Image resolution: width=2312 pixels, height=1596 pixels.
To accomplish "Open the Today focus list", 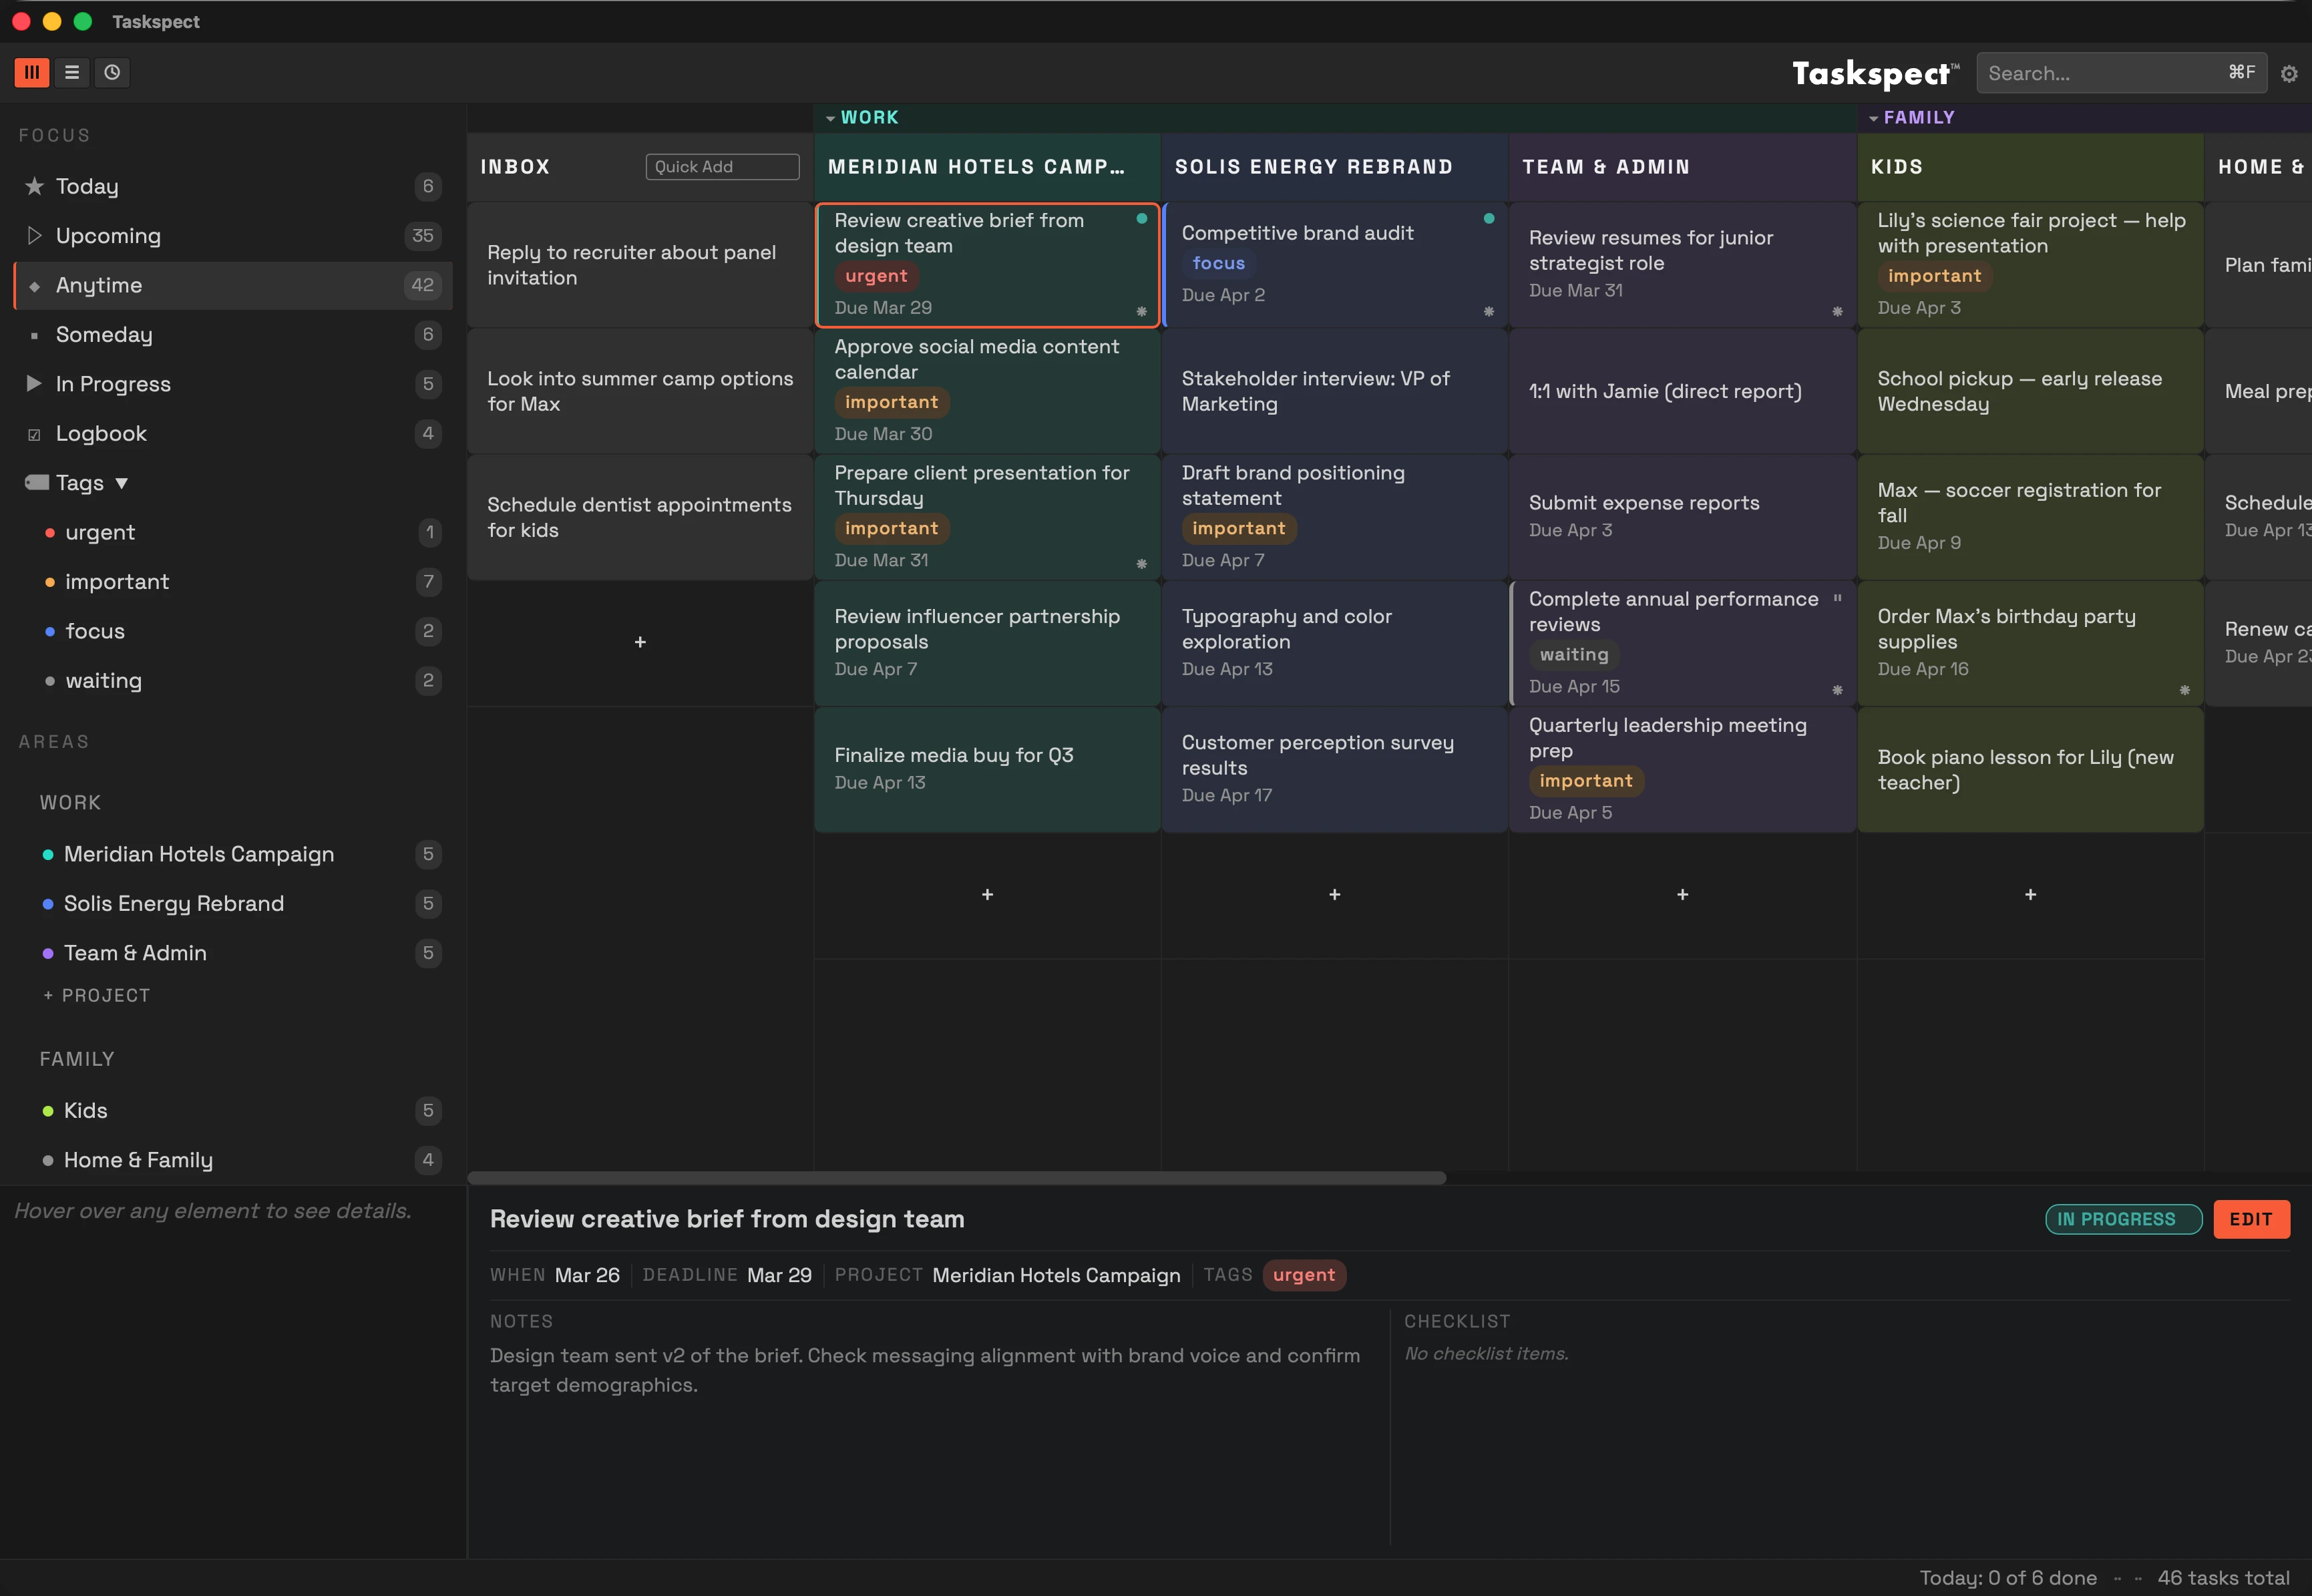I will coord(233,186).
